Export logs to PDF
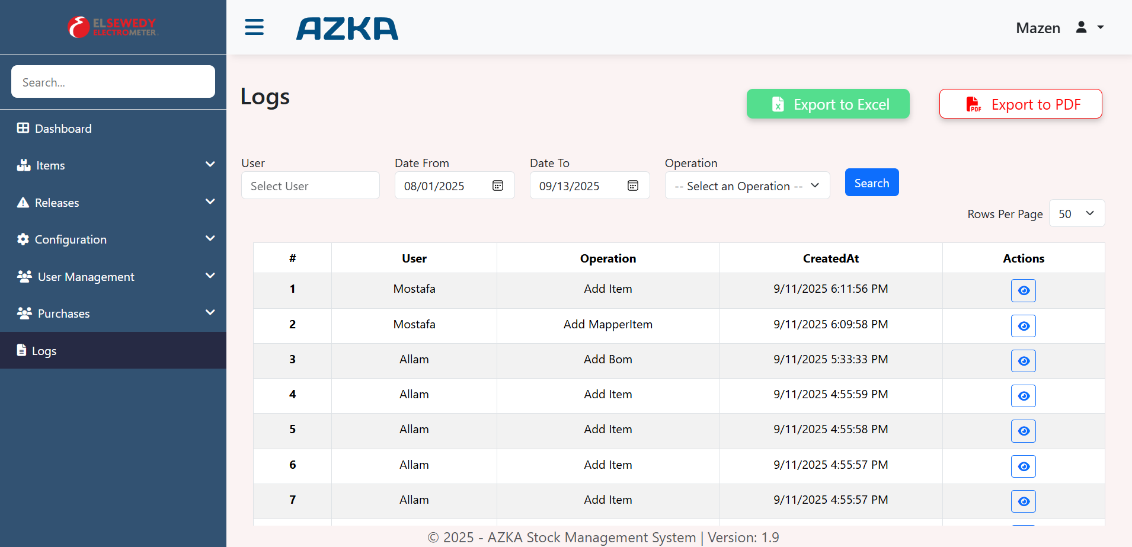 pos(1020,104)
